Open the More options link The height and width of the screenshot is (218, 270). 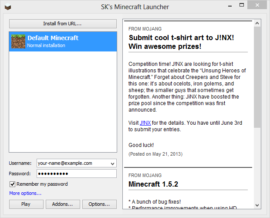(25, 193)
